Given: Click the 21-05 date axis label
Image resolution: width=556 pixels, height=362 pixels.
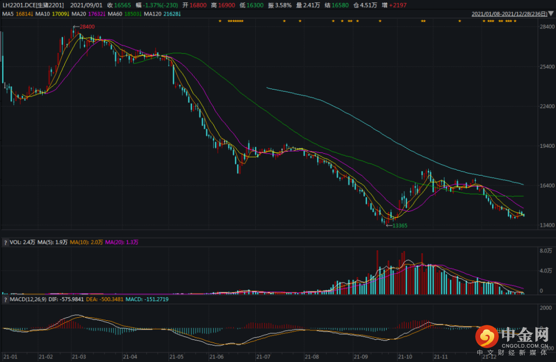Looking at the screenshot, I should pyautogui.click(x=177, y=357).
